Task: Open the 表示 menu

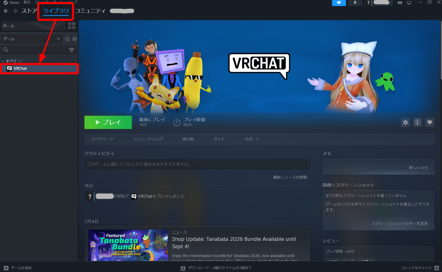Action: [x=27, y=3]
